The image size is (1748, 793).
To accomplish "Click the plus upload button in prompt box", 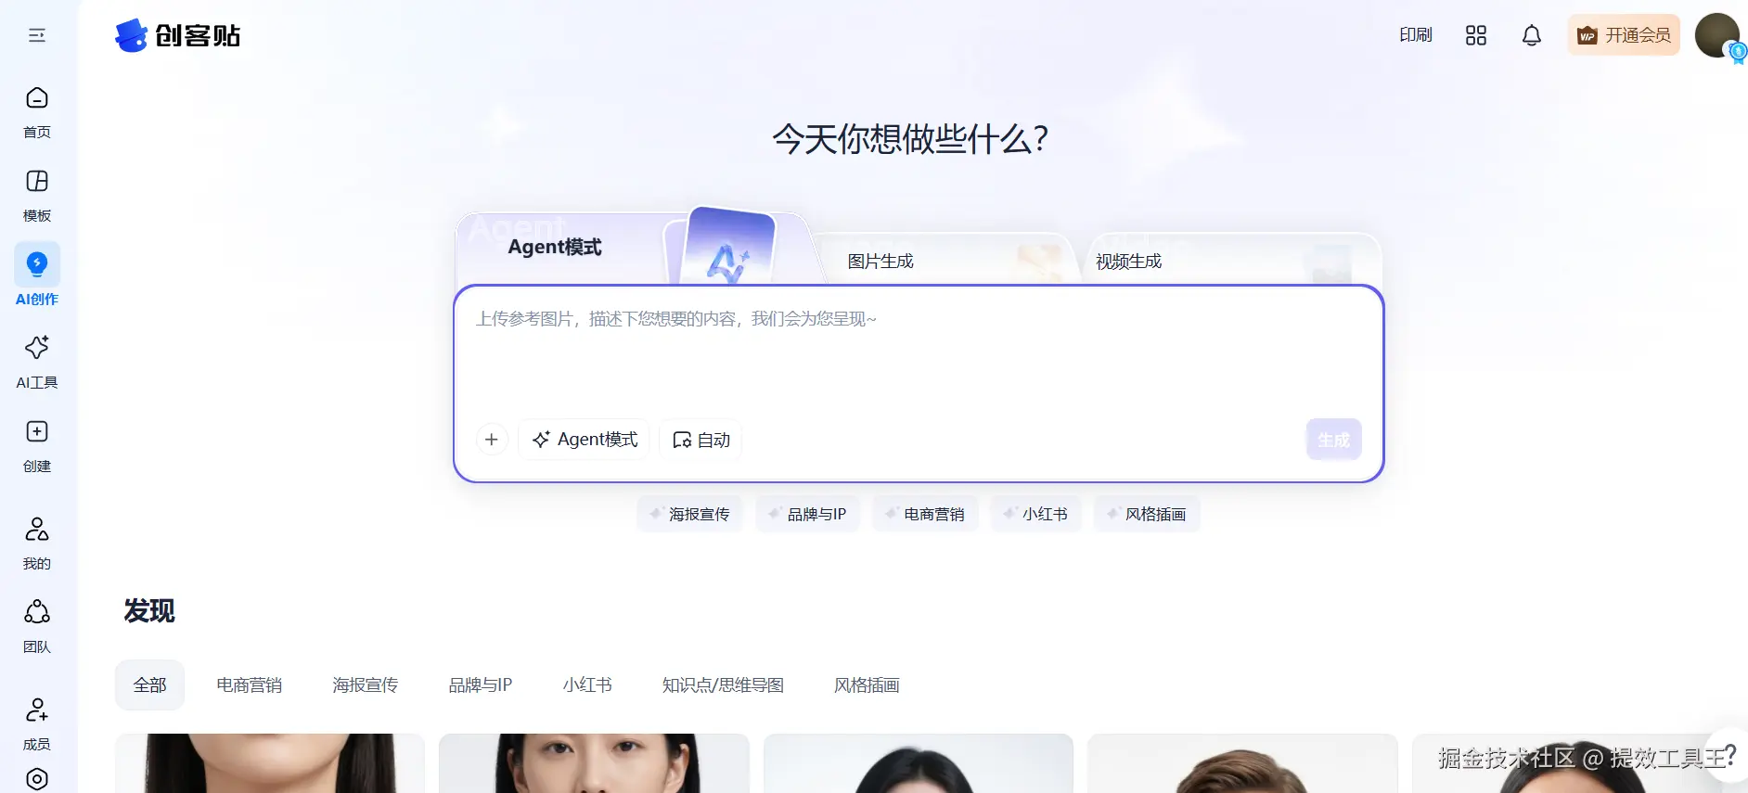I will [492, 440].
